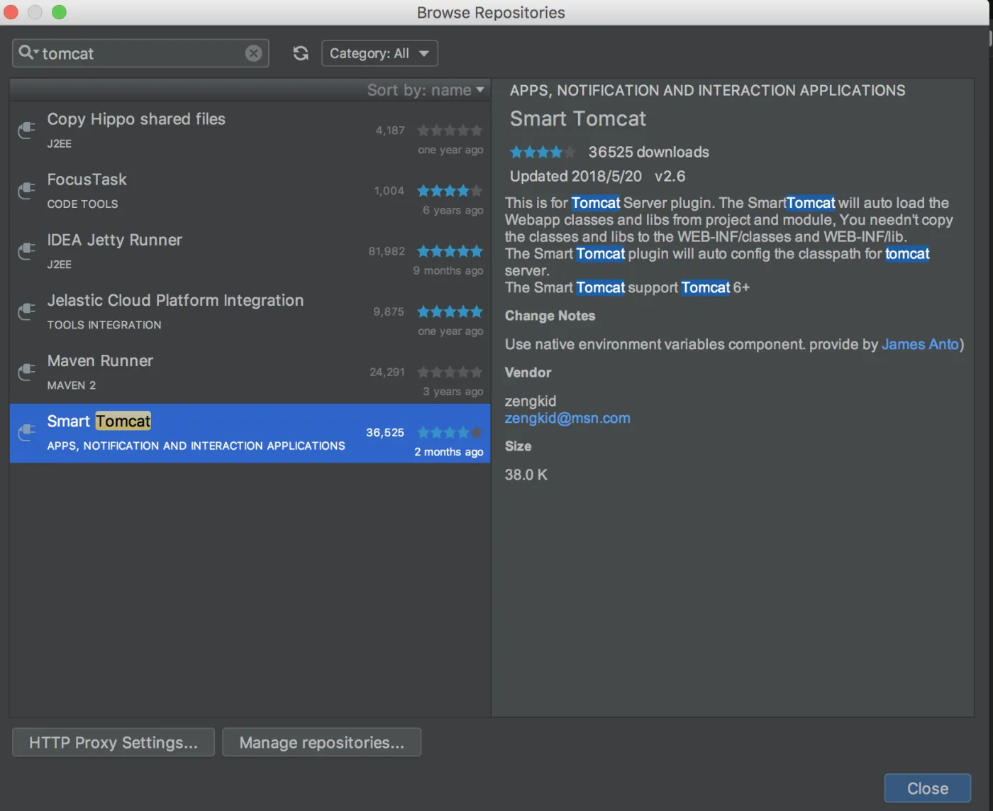The width and height of the screenshot is (993, 811).
Task: Open the zengkid@msn.com email link
Action: pyautogui.click(x=567, y=418)
